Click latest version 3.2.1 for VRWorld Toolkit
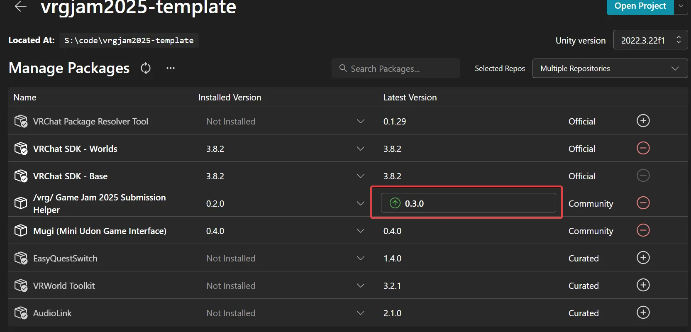The image size is (691, 332). pyautogui.click(x=392, y=286)
